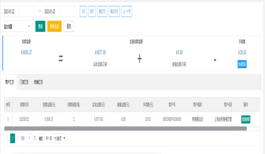Click the start date field 2023-01-22
The image size is (265, 154).
pos(10,12)
